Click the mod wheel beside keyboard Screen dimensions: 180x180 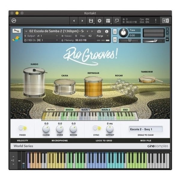23,161
